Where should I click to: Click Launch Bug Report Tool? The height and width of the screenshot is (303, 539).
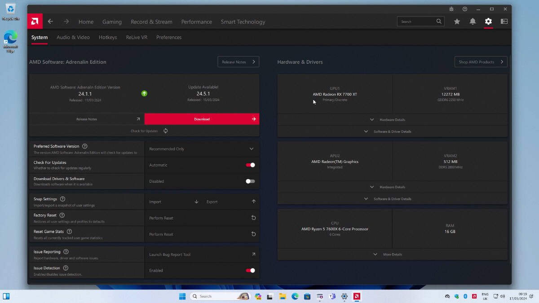pos(202,255)
